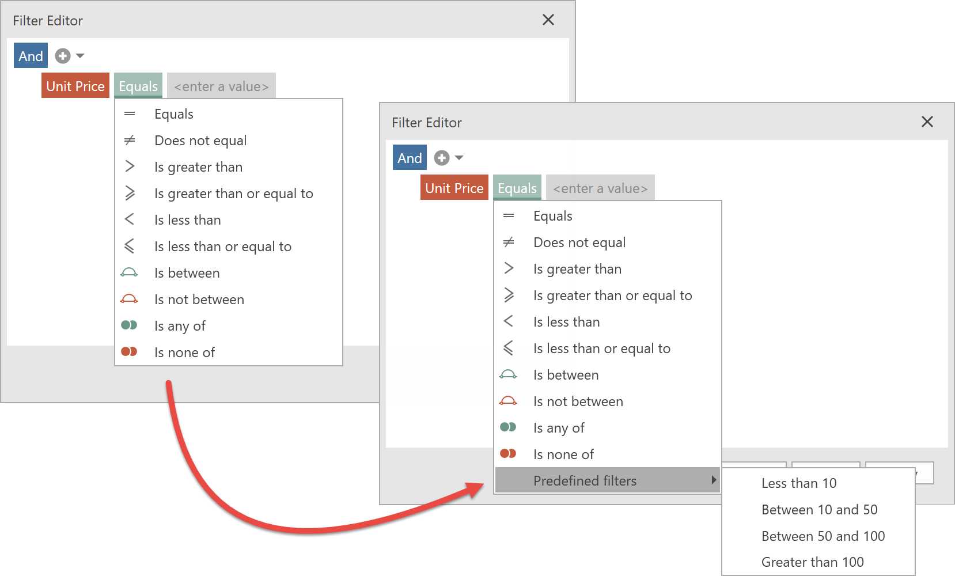Select 'Is greater than' in the right operator menu
955x576 pixels.
[x=577, y=269]
